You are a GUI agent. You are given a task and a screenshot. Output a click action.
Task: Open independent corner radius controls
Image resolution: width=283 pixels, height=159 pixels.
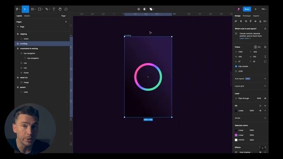(265, 61)
